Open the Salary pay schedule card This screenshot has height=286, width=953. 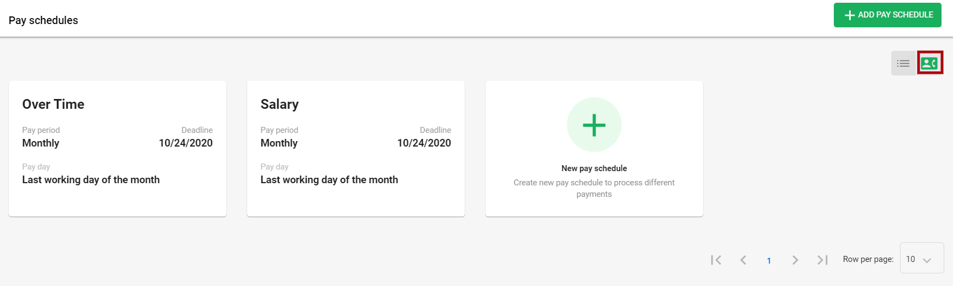point(356,149)
